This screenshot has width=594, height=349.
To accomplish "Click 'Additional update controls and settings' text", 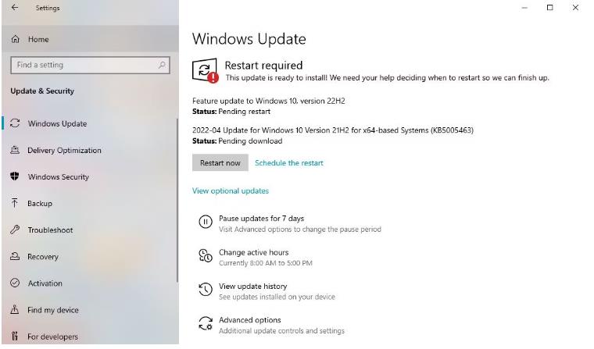I will pyautogui.click(x=281, y=331).
